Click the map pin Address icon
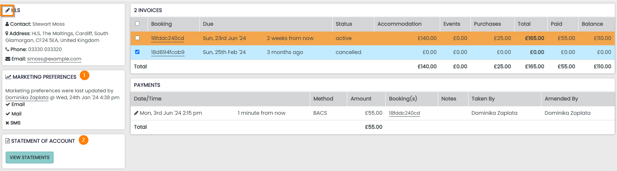Image resolution: width=617 pixels, height=171 pixels. (x=7, y=33)
